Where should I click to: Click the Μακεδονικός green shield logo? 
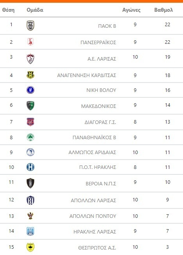30,106
